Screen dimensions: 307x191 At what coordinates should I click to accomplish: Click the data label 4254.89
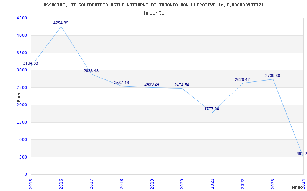pos(61,23)
